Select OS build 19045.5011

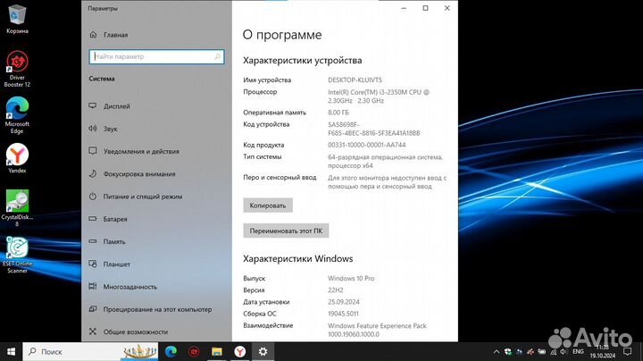[x=343, y=314]
